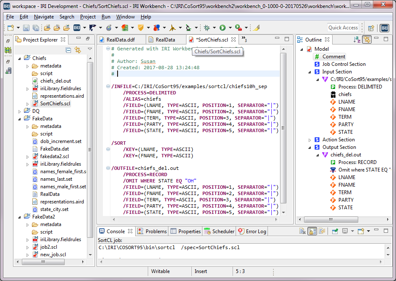Open the Navigate menu

(x=44, y=17)
